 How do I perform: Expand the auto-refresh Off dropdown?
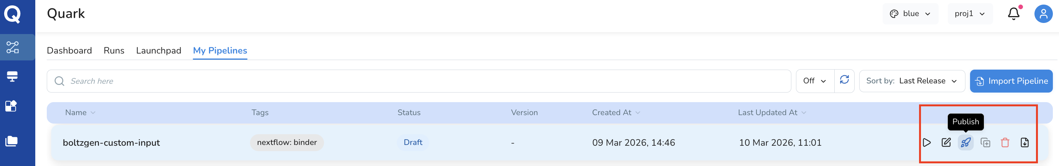pos(815,81)
